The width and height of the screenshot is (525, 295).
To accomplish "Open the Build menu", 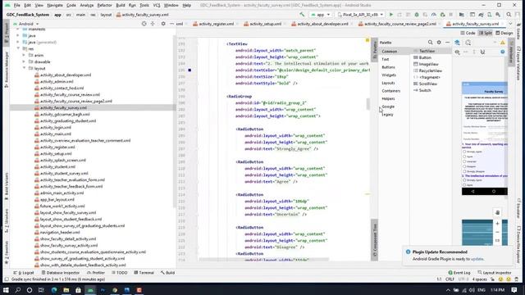I will tap(121, 6).
